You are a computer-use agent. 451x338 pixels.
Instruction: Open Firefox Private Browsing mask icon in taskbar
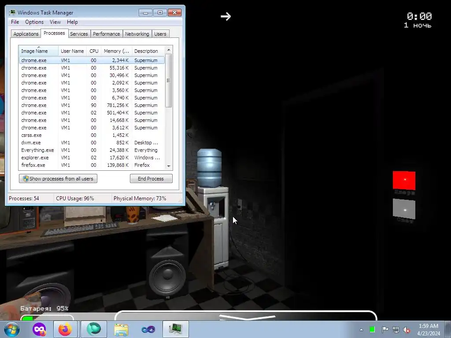(x=39, y=329)
